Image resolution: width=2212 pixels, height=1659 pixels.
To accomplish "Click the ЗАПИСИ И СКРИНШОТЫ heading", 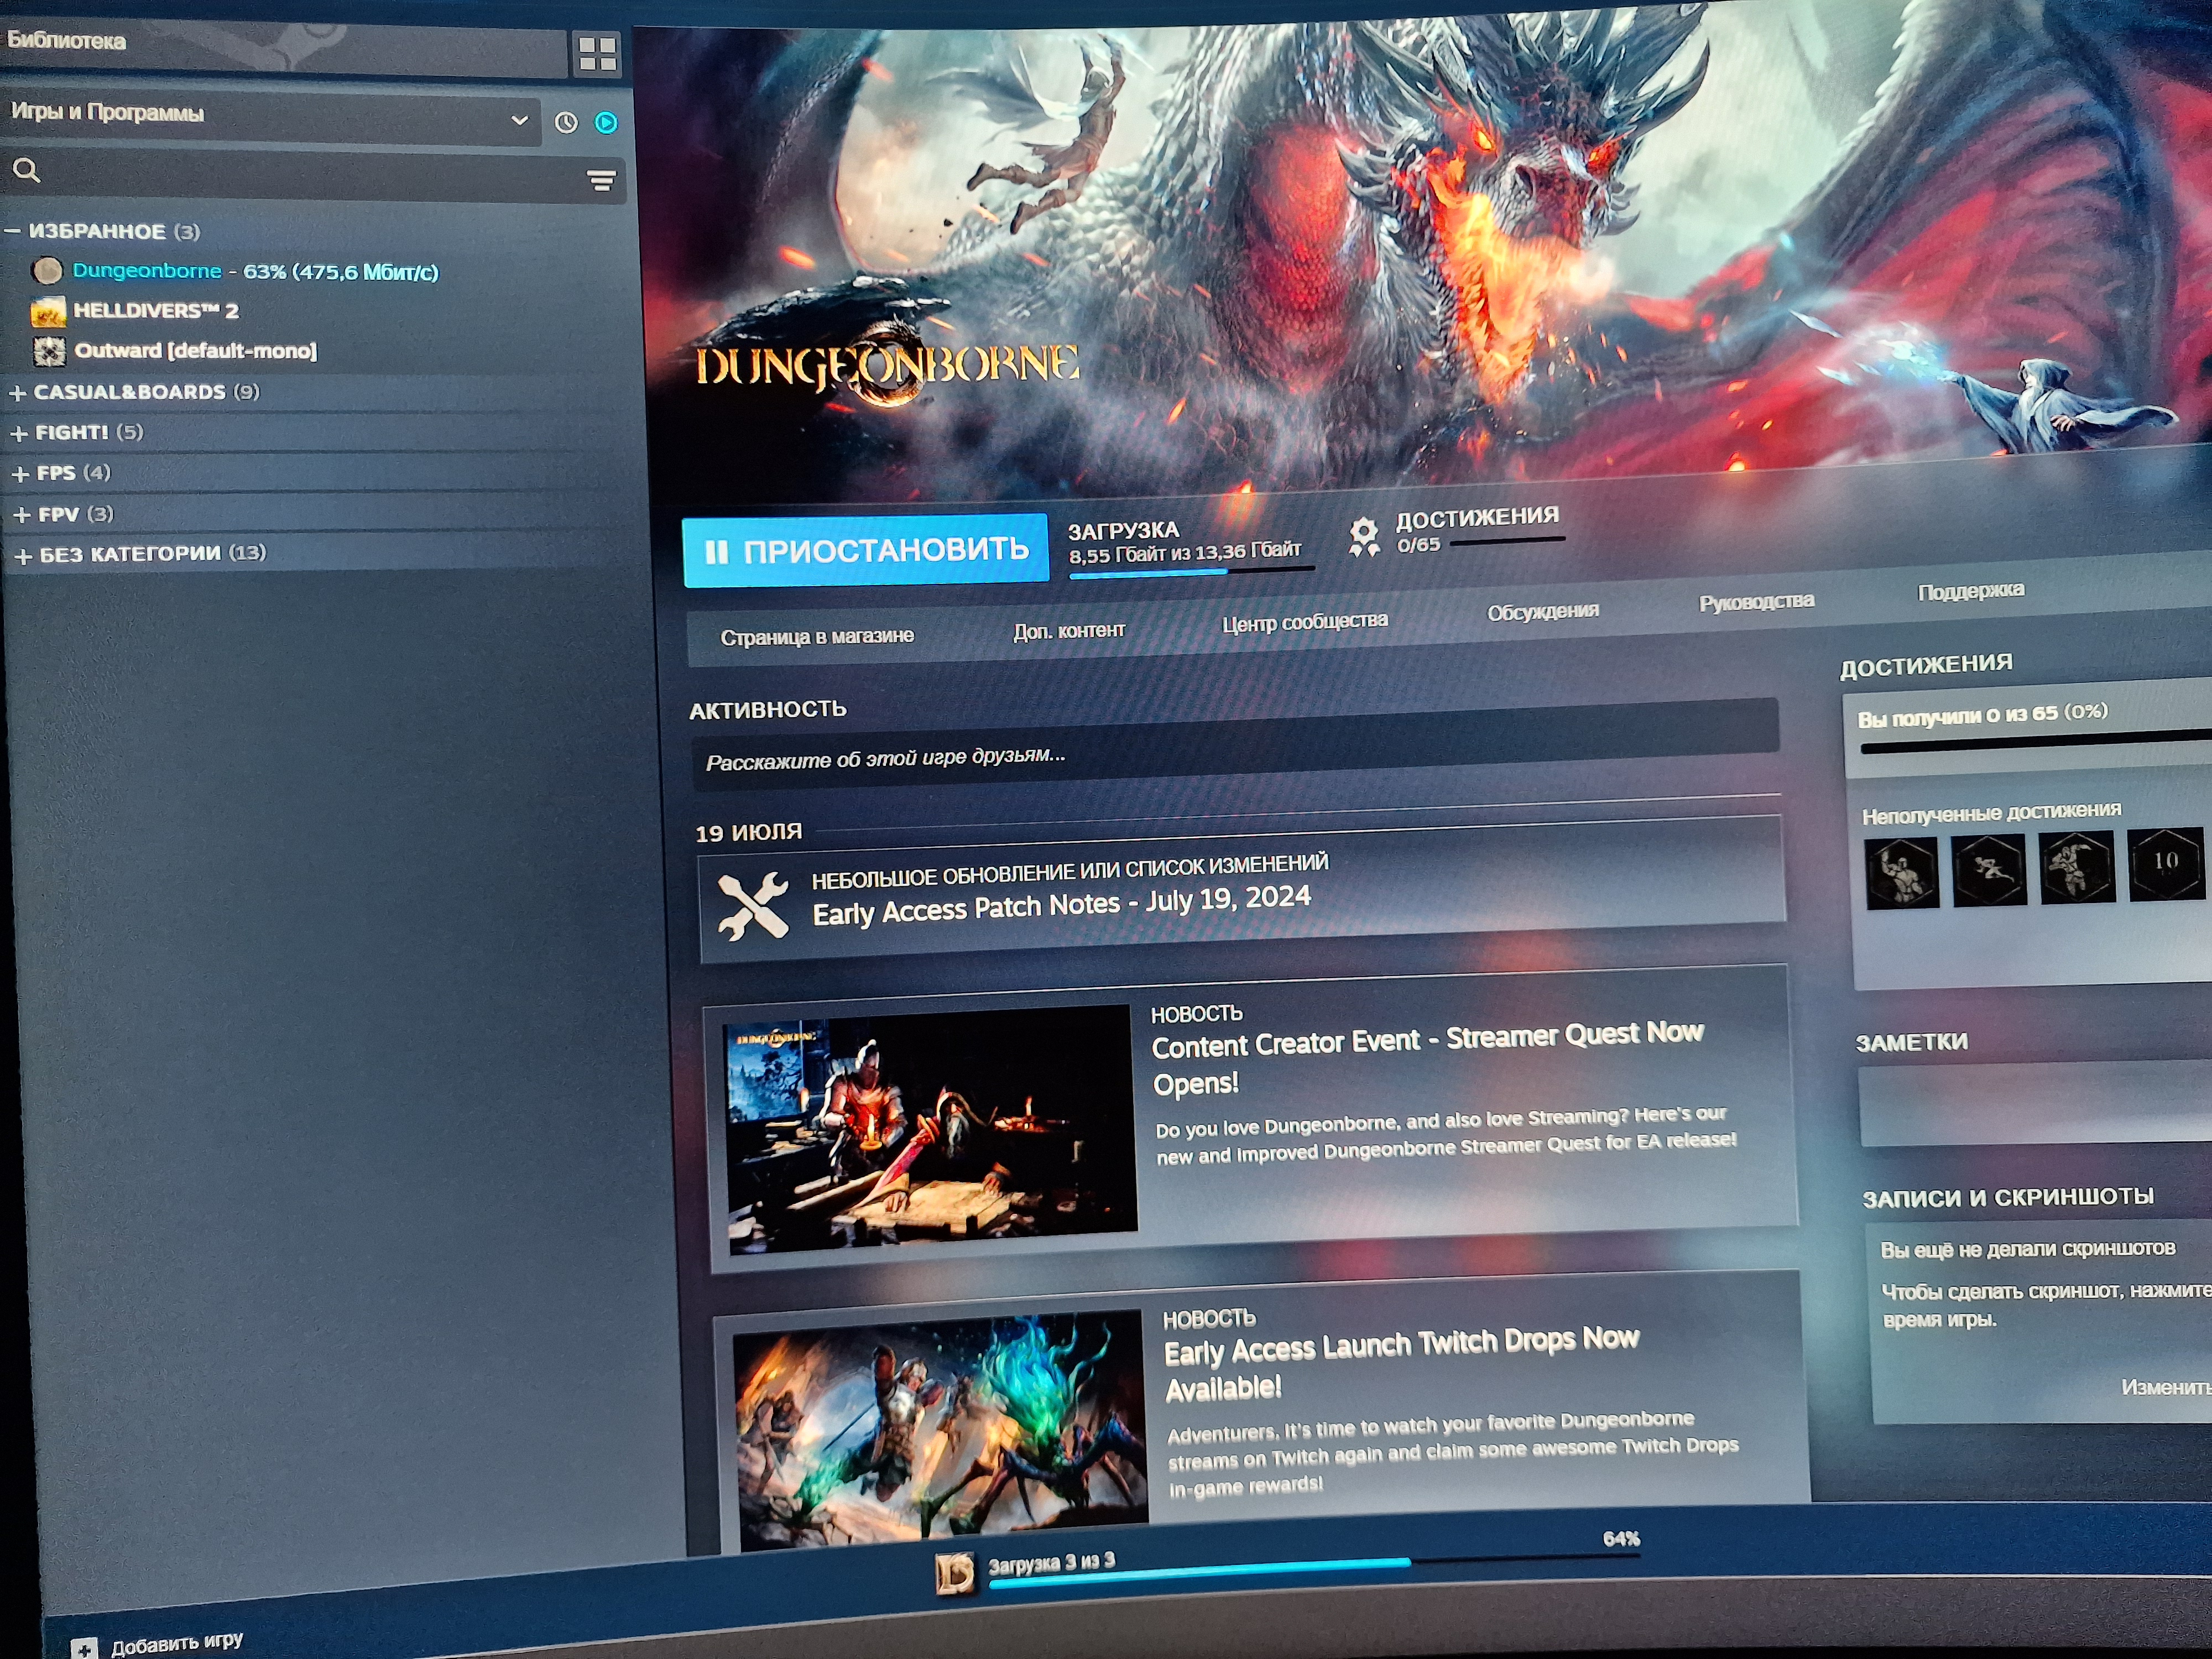I will 2008,1197.
